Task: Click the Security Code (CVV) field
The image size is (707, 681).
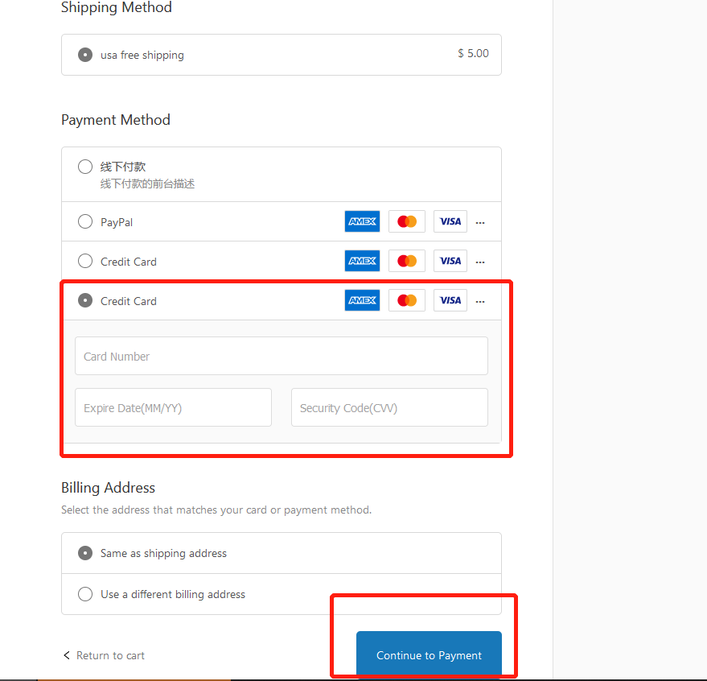Action: 389,407
